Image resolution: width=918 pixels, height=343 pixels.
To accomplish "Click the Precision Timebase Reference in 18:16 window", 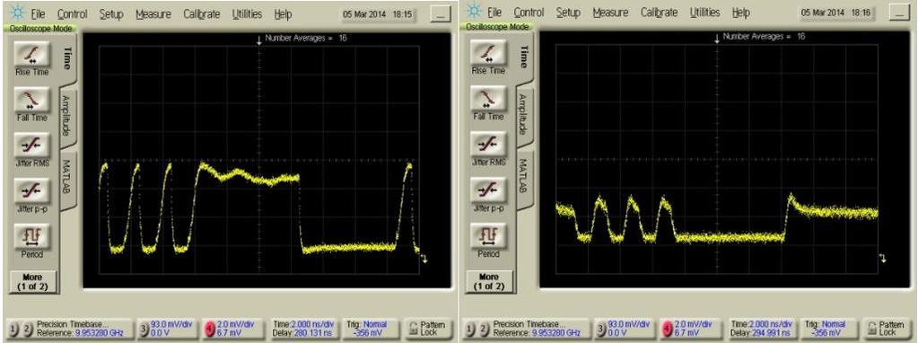I will (x=525, y=329).
